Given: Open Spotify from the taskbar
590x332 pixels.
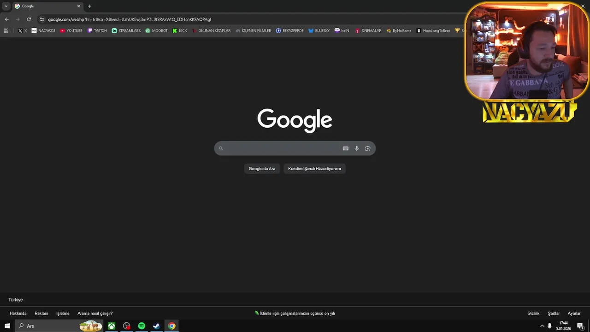Looking at the screenshot, I should tap(142, 326).
